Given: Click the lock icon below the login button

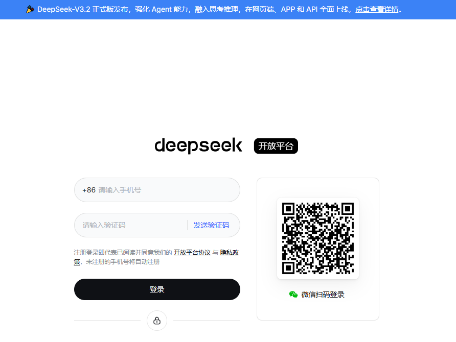Looking at the screenshot, I should click(x=157, y=321).
